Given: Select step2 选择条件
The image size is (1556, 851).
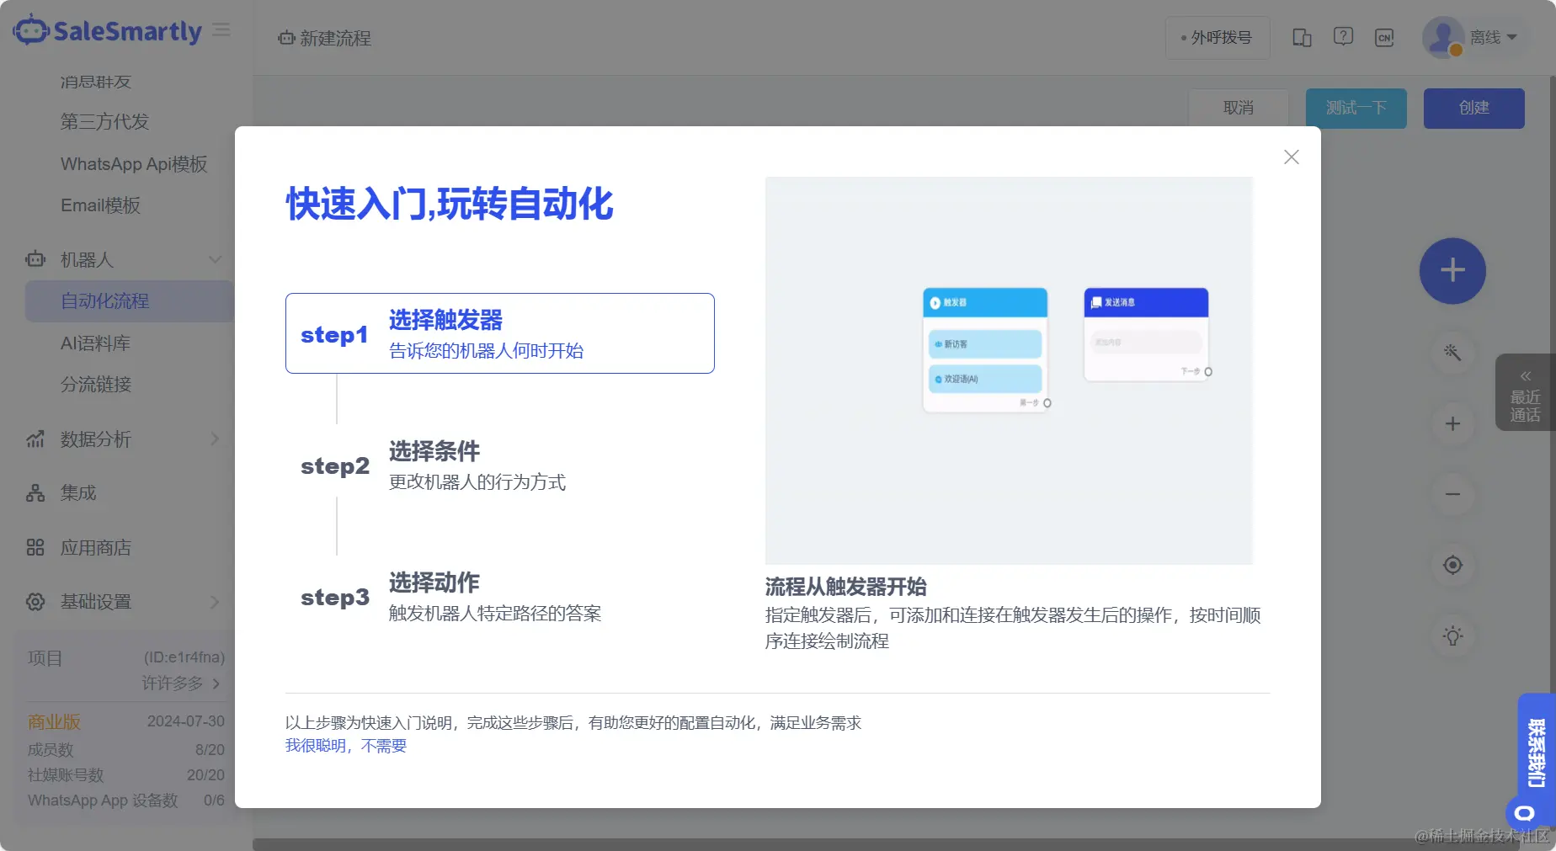Looking at the screenshot, I should point(500,465).
